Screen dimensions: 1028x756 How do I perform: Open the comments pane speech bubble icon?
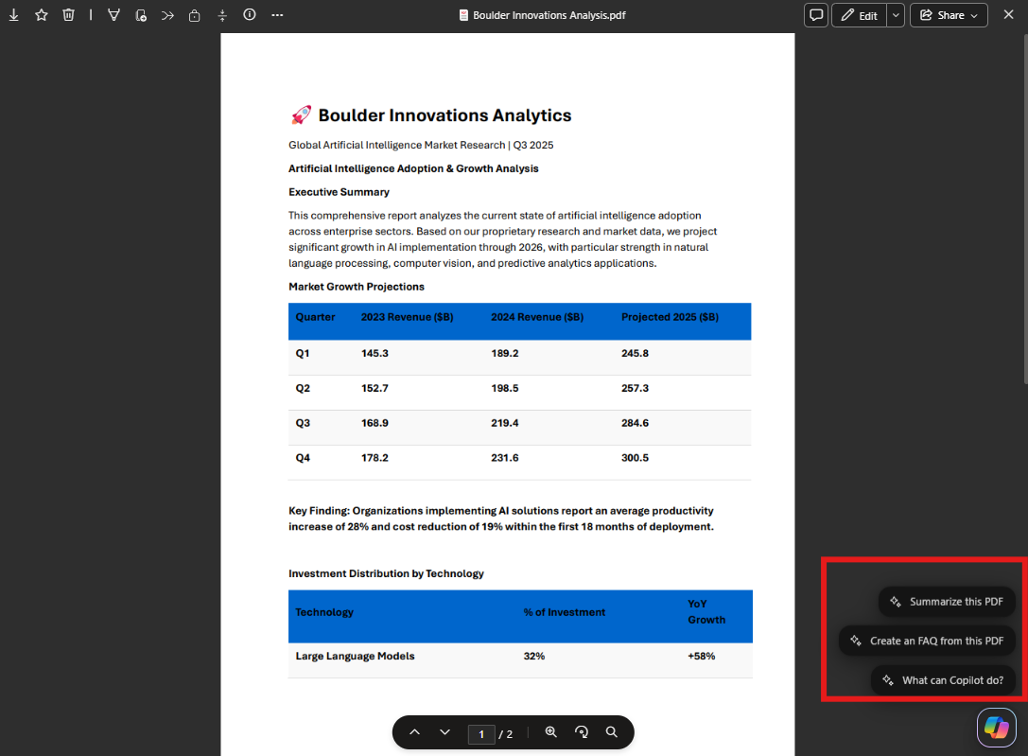click(815, 15)
